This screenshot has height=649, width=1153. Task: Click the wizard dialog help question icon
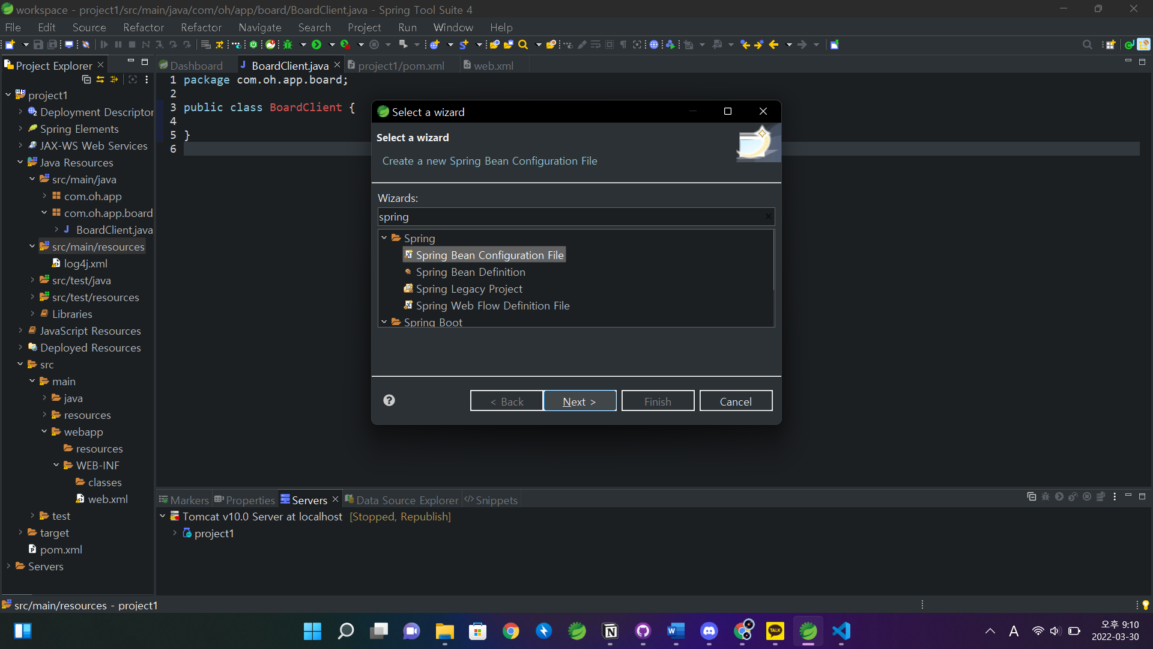pyautogui.click(x=389, y=400)
